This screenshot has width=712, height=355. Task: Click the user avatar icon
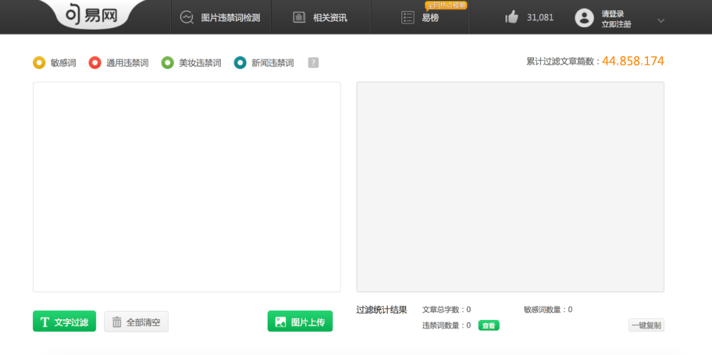coord(584,18)
